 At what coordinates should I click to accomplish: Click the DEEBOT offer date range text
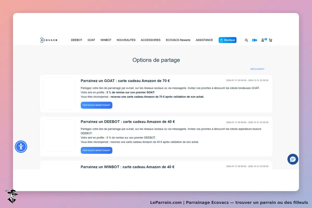(247, 122)
